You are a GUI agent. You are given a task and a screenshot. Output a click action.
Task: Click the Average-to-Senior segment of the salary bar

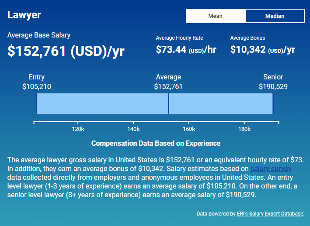coord(220,104)
